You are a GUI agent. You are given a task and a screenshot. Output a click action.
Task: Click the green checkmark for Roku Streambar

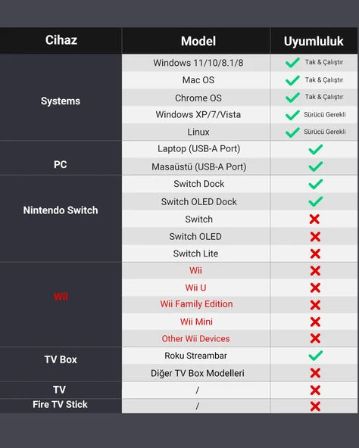(x=316, y=356)
